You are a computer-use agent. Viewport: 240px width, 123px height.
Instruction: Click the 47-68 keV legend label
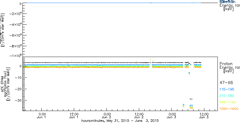click(x=226, y=83)
